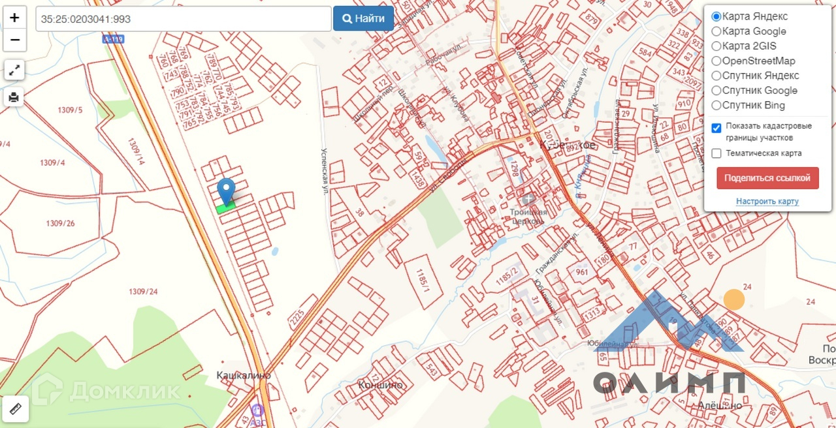Click the blue location pin marker

(x=226, y=192)
